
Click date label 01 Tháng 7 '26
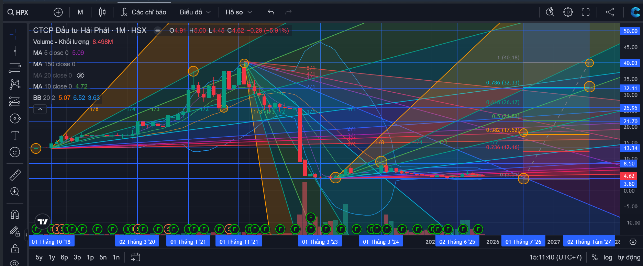point(523,242)
